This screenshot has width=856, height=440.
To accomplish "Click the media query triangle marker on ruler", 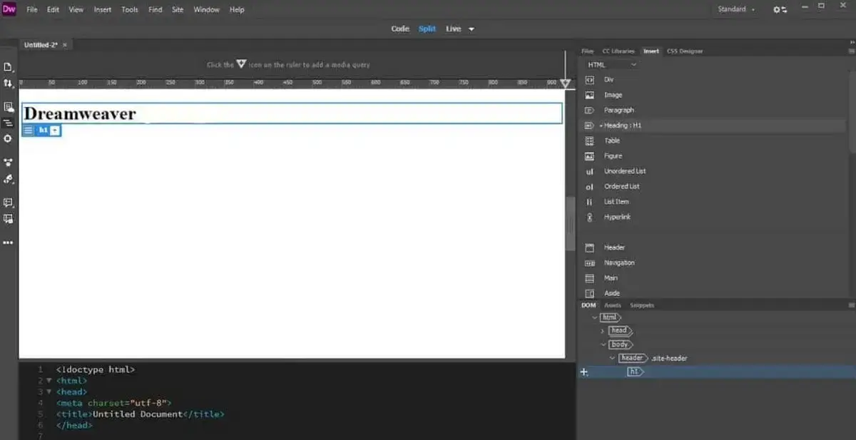I will [565, 84].
